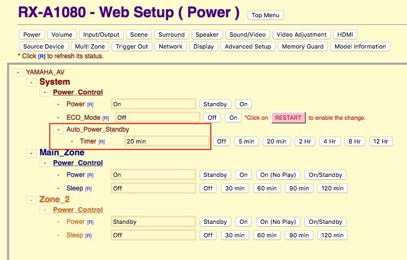
Task: Open the Surround setup page
Action: pos(171,35)
